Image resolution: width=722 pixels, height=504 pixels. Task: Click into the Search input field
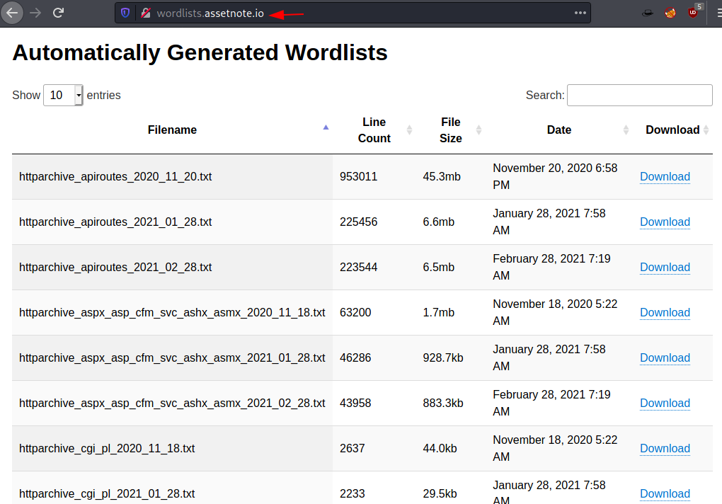639,95
